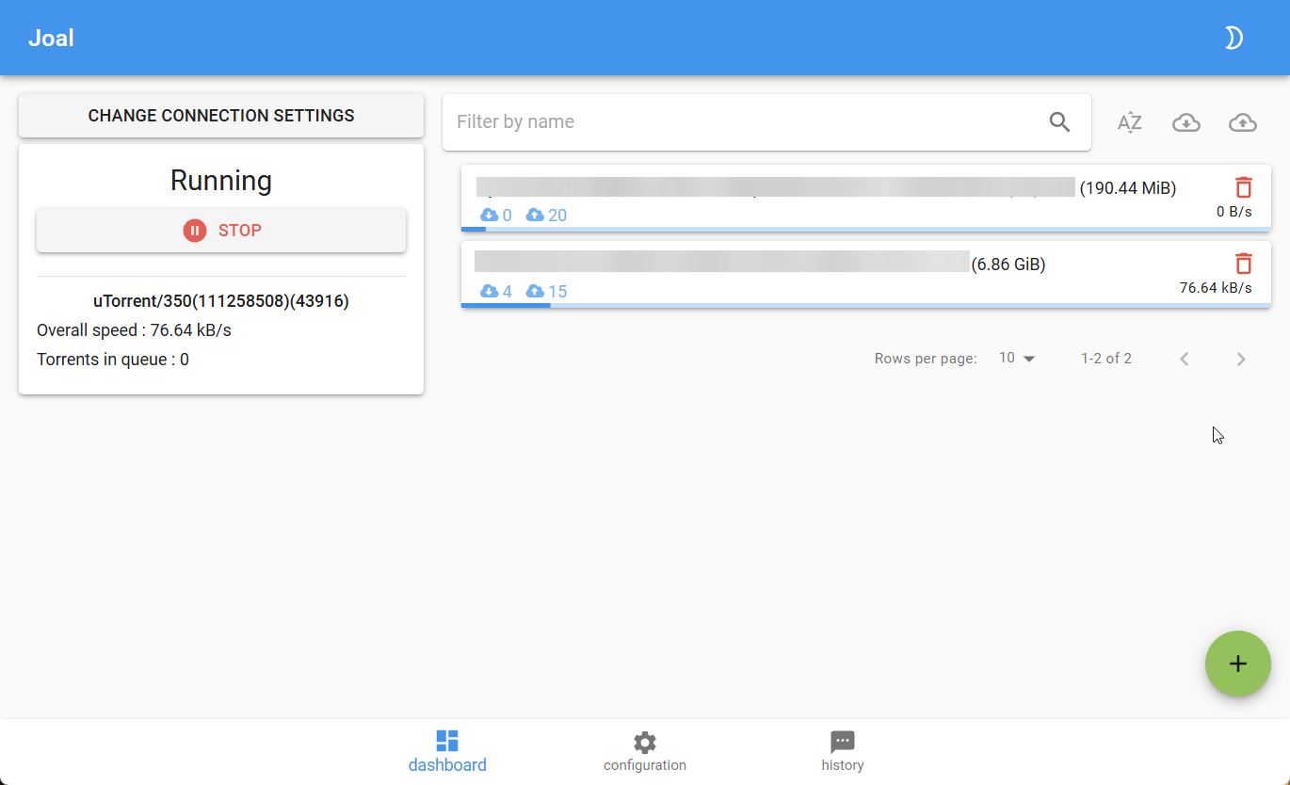1290x785 pixels.
Task: Switch to the dashboard tab
Action: pyautogui.click(x=447, y=751)
